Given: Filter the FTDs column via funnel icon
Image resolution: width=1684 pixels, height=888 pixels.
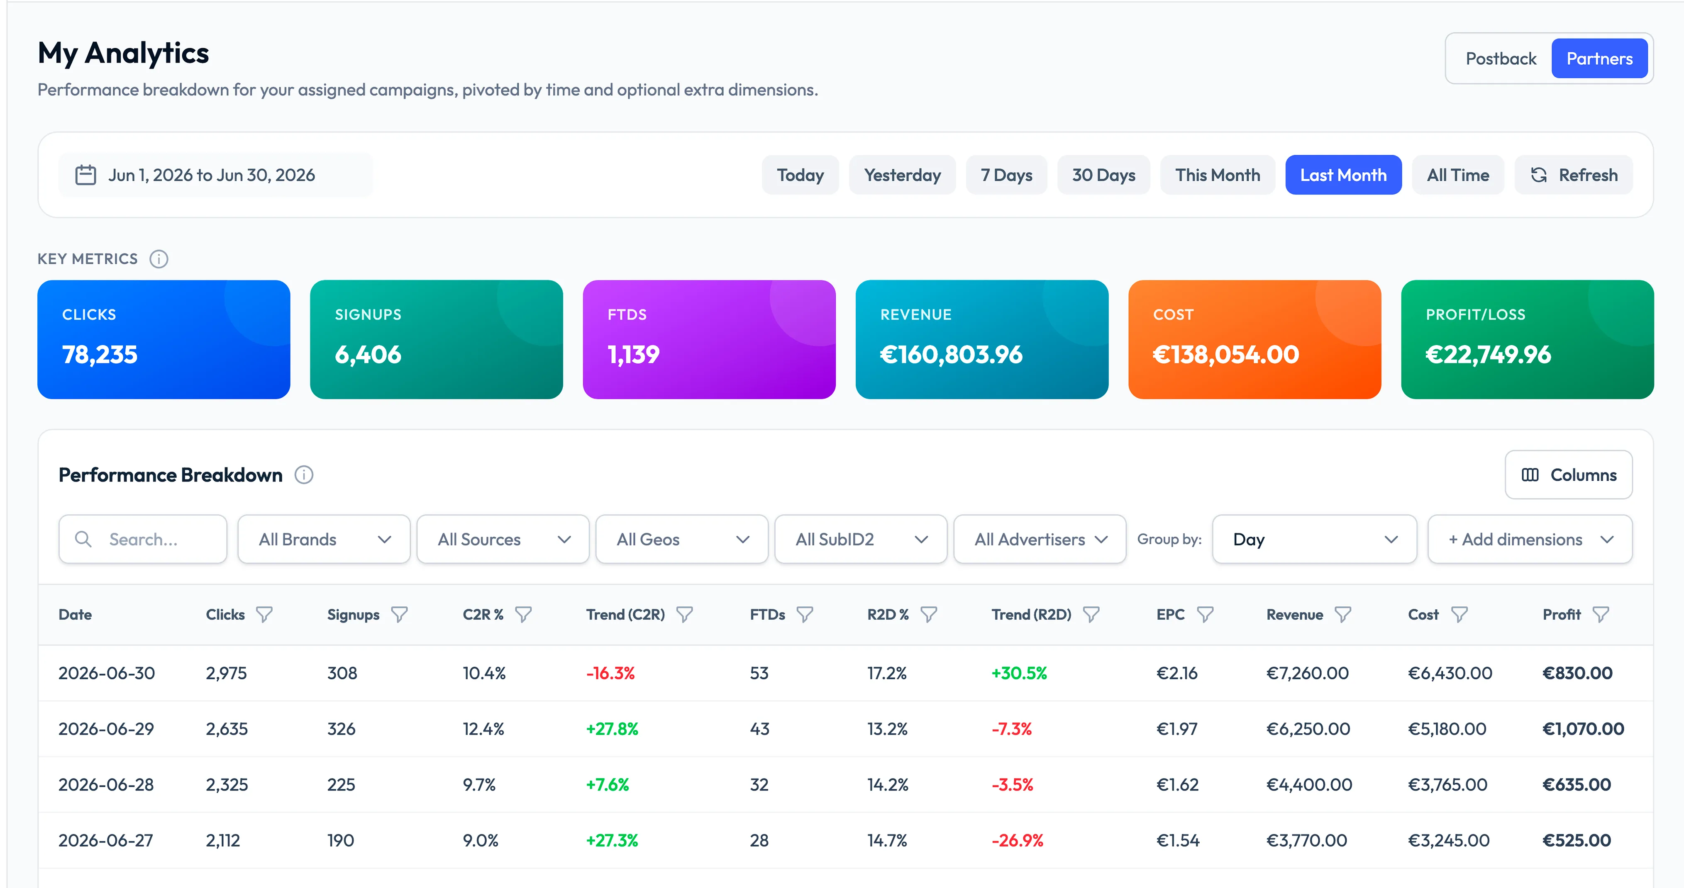Looking at the screenshot, I should pyautogui.click(x=805, y=615).
